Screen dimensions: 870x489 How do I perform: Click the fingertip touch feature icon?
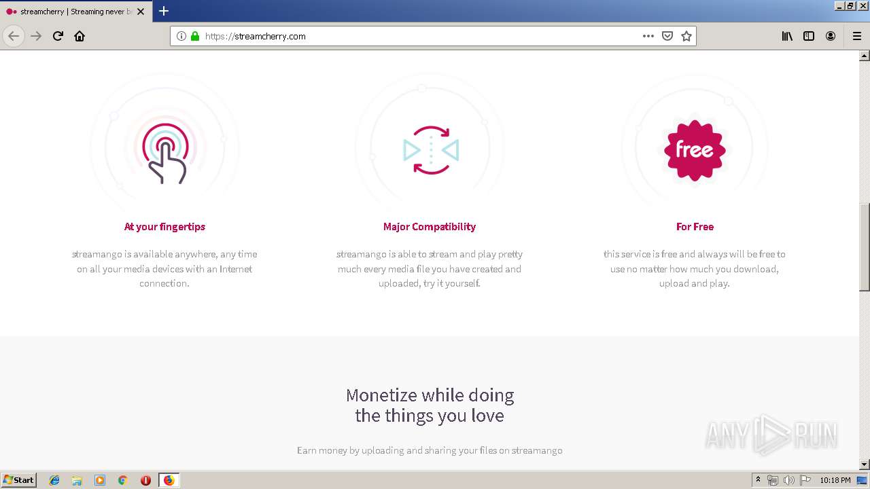tap(165, 153)
